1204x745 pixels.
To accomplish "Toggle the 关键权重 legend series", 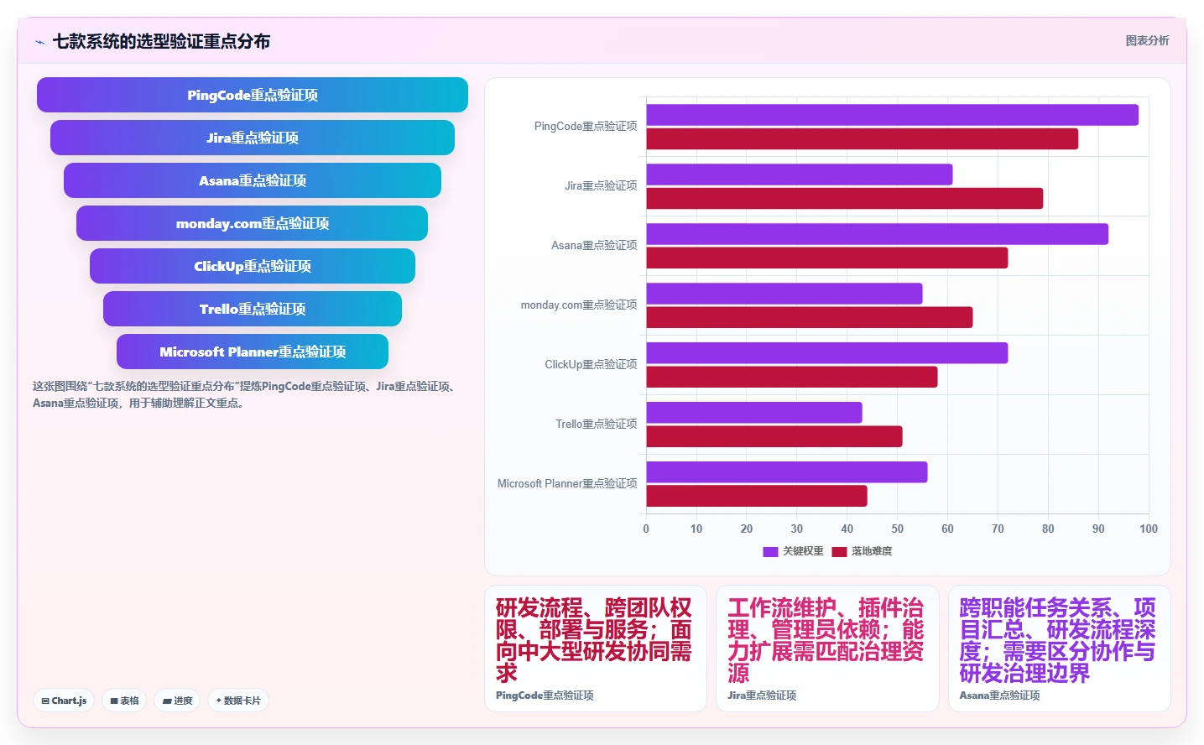I will (793, 551).
